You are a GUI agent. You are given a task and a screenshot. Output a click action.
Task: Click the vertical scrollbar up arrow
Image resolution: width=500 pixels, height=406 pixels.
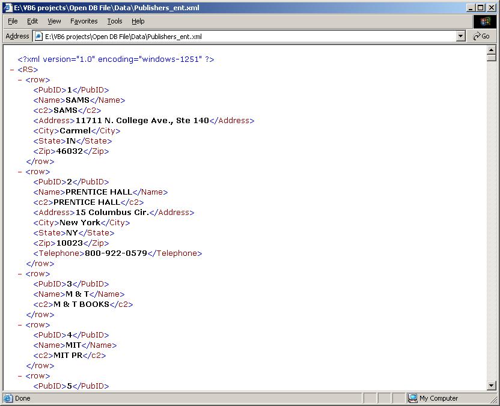(491, 50)
